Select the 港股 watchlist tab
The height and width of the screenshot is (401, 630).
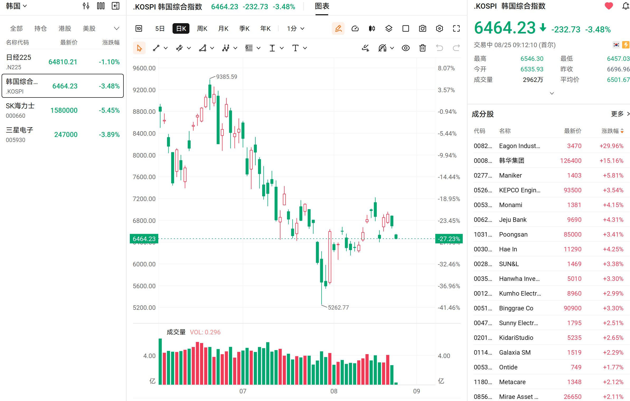[x=65, y=28]
